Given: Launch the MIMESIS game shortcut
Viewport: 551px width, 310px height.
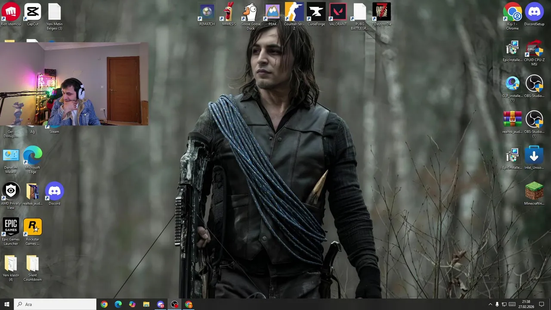Looking at the screenshot, I should [x=229, y=15].
